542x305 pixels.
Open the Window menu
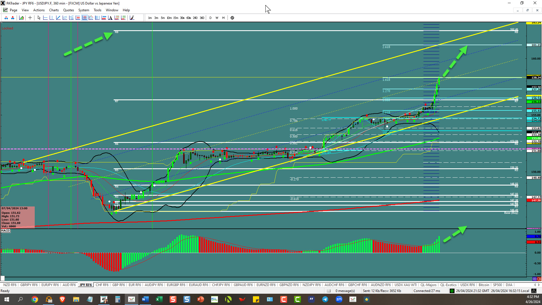(x=112, y=10)
